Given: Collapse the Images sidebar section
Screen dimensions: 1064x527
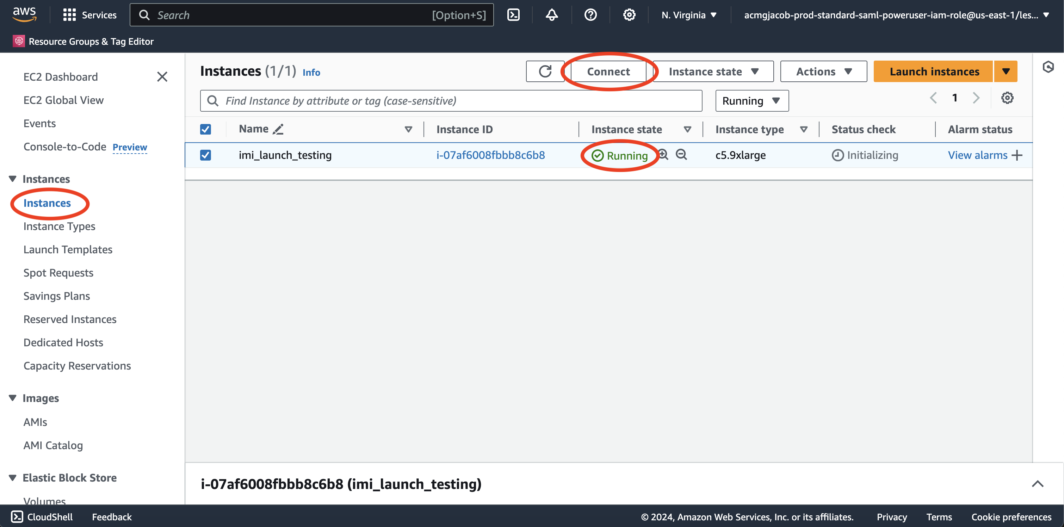Looking at the screenshot, I should (x=13, y=398).
